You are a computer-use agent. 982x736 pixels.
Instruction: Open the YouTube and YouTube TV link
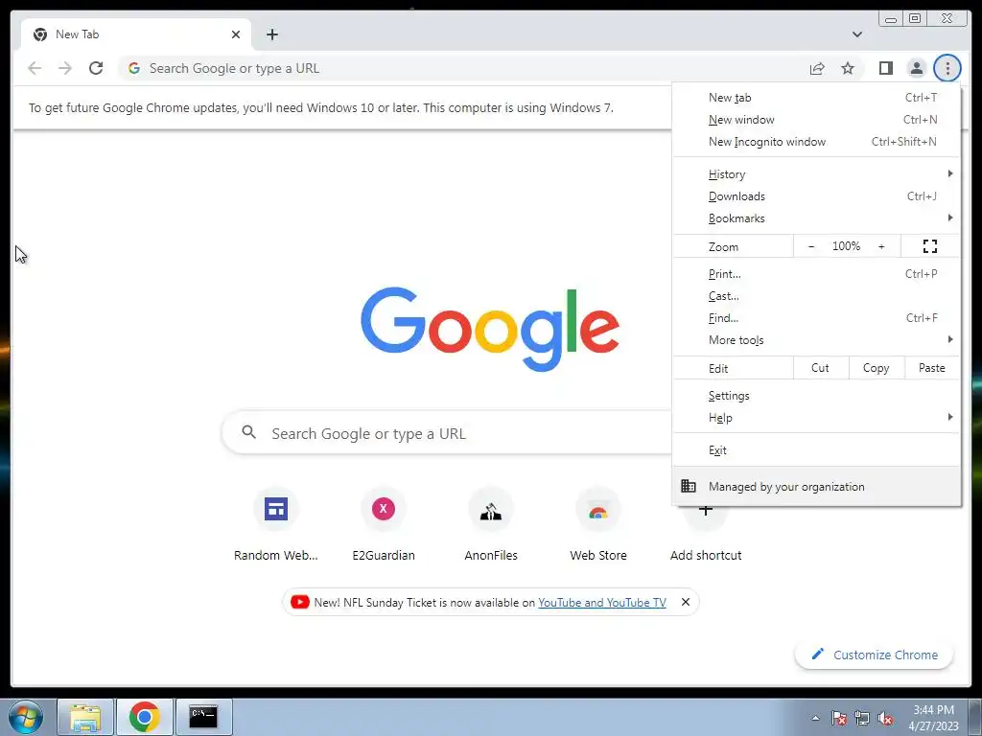pyautogui.click(x=602, y=602)
